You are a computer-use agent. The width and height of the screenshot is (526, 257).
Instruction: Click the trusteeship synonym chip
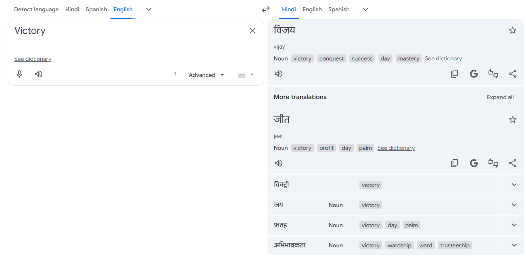[x=455, y=245]
